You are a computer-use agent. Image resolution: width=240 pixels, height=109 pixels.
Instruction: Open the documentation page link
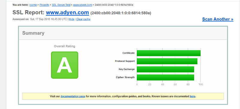point(73,96)
